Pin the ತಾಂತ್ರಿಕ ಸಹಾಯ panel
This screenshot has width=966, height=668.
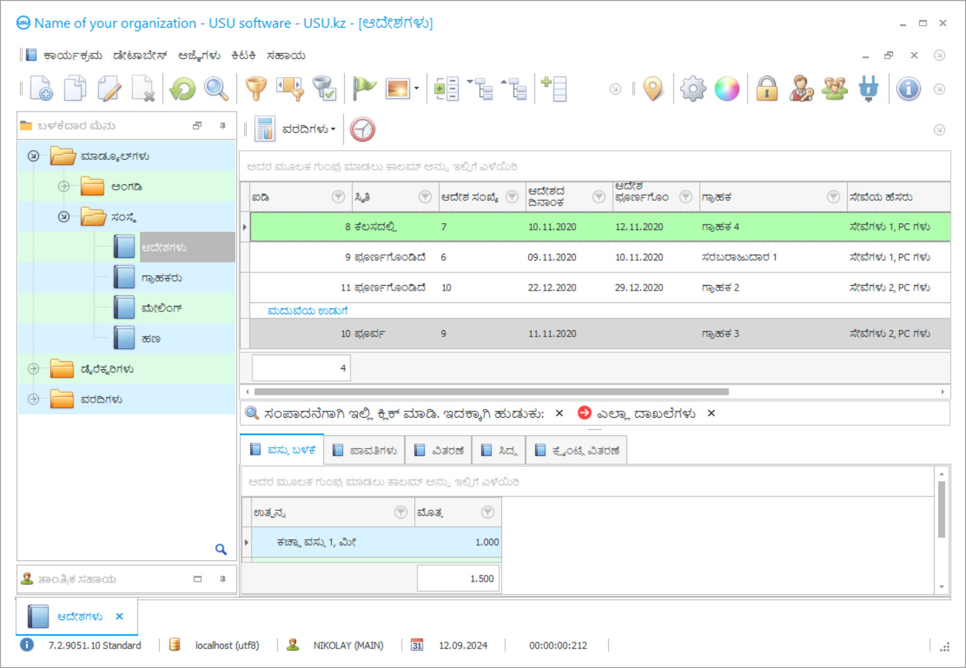(222, 579)
